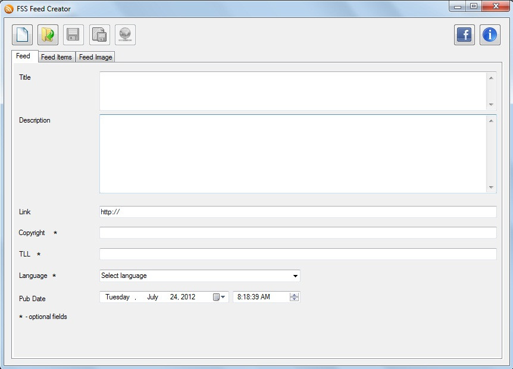Viewport: 513px width, 369px height.
Task: Click the TLL input field
Action: [x=298, y=254]
